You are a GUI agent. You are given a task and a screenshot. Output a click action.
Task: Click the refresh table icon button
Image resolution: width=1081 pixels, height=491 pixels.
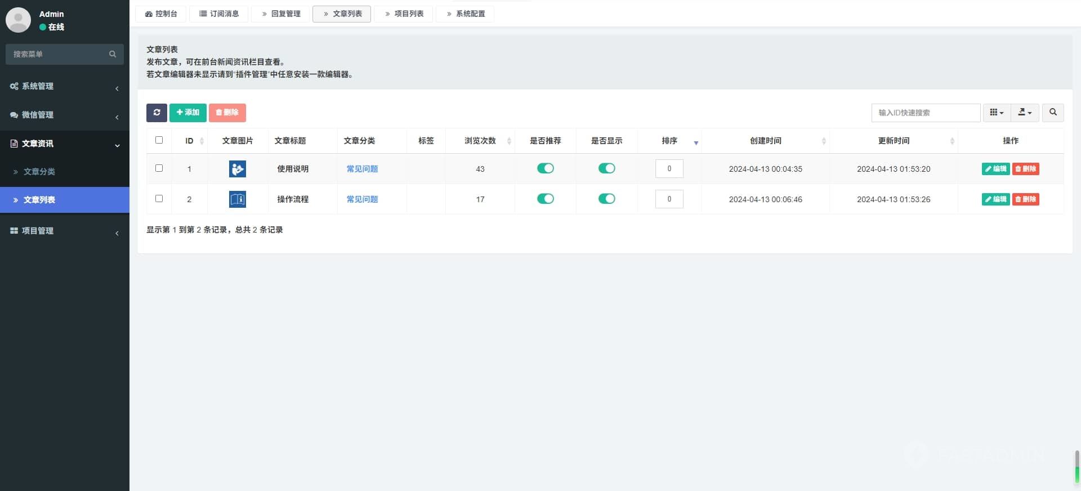pyautogui.click(x=157, y=113)
